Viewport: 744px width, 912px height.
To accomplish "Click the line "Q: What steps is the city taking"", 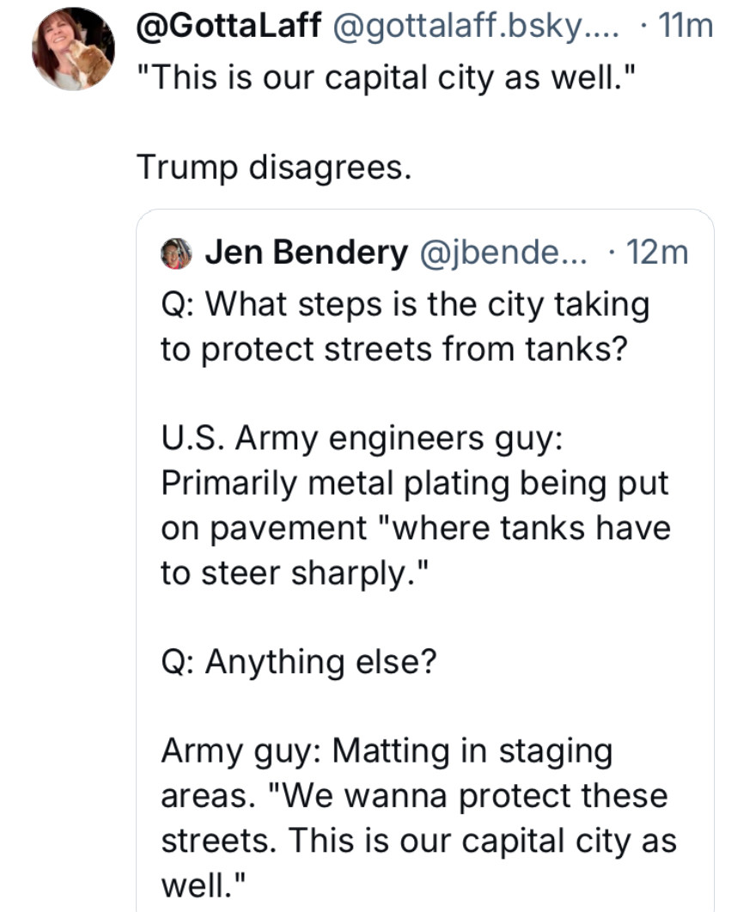I will [x=405, y=303].
